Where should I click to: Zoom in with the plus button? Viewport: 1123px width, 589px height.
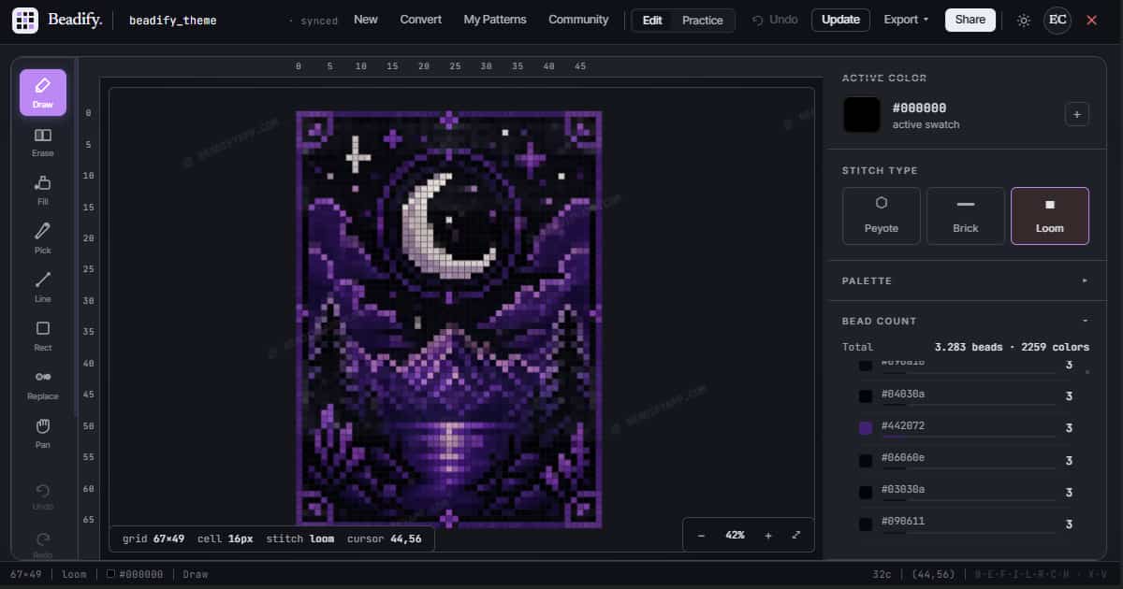click(x=768, y=535)
